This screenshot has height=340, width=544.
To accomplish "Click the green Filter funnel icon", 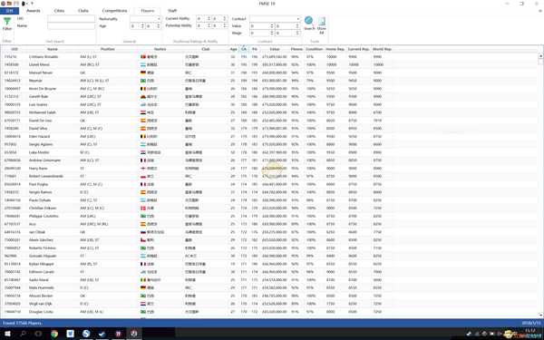I will [6, 22].
